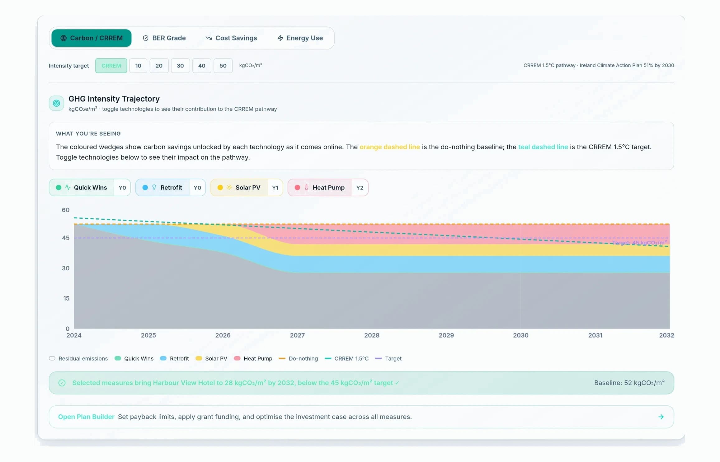Click the red dot on Heat Pump chip
720x462 pixels.
(x=297, y=187)
